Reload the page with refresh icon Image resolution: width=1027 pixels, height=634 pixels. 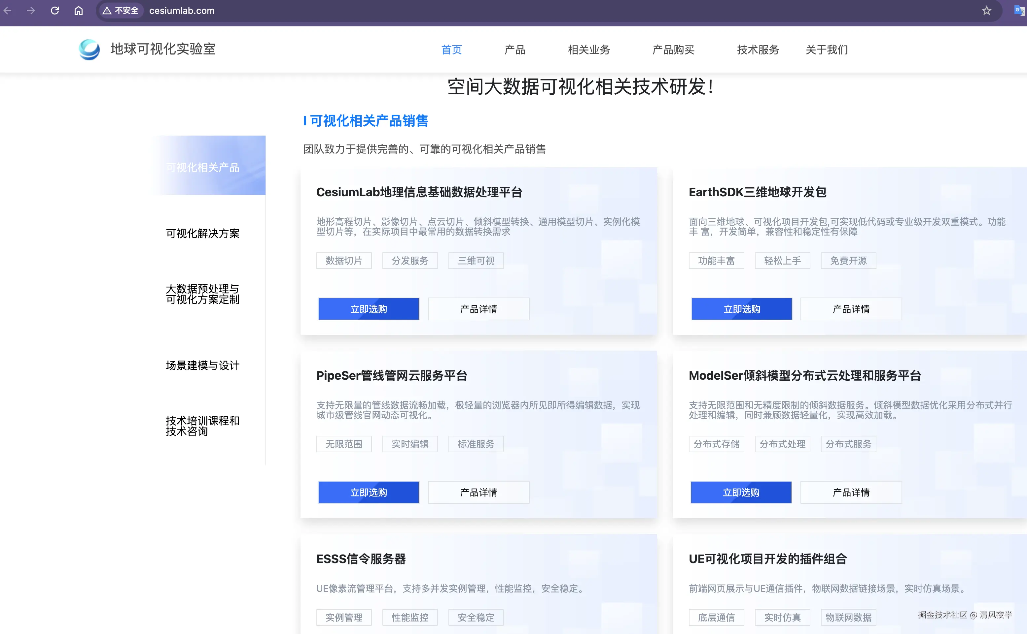point(54,11)
